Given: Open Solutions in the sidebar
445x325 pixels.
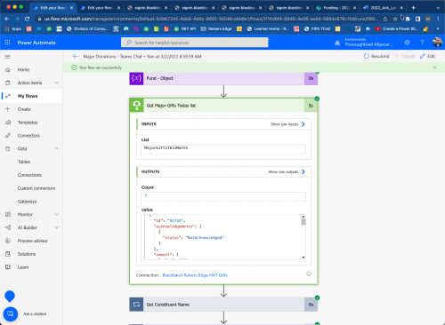Looking at the screenshot, I should tap(27, 254).
